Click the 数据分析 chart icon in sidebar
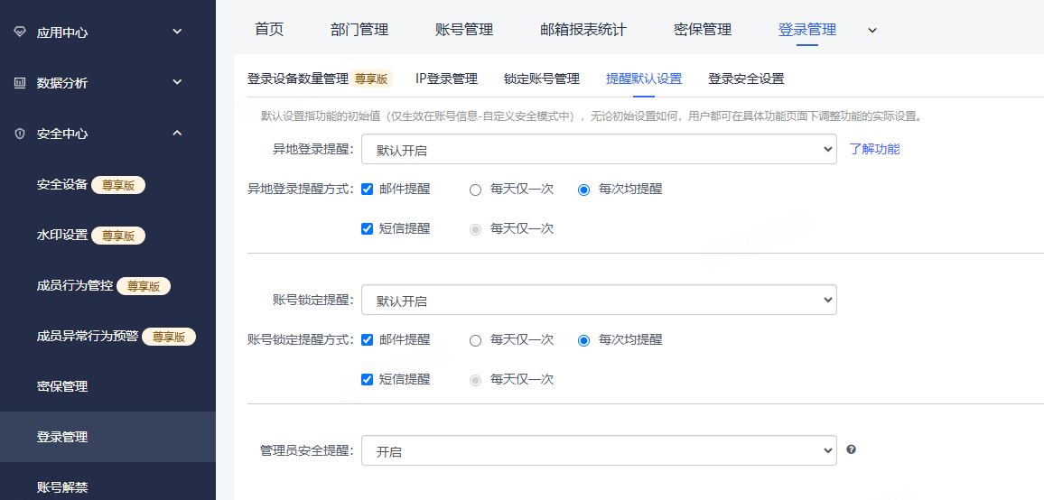This screenshot has height=500, width=1044. [x=20, y=82]
